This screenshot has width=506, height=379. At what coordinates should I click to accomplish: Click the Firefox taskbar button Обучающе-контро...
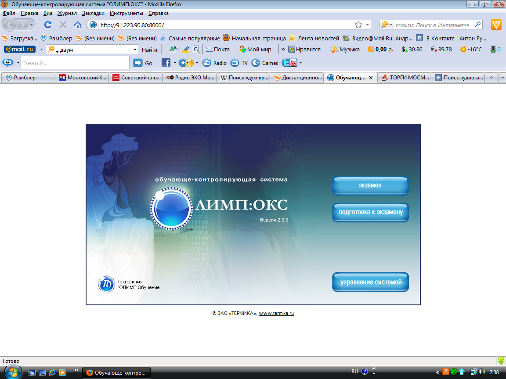[116, 372]
